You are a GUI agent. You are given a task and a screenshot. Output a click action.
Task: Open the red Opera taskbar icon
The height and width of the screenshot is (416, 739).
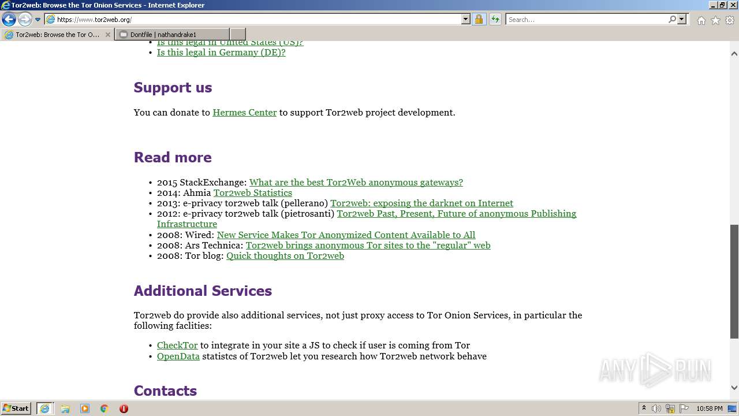[124, 408]
